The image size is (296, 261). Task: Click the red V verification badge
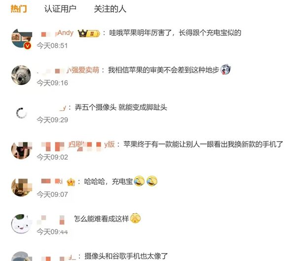tap(28, 46)
